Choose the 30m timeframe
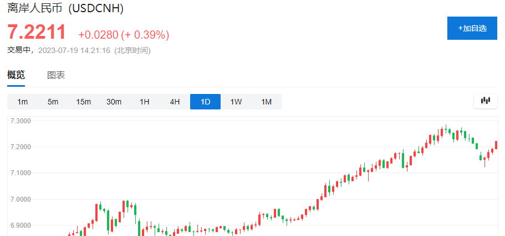The height and width of the screenshot is (236, 505). point(114,102)
